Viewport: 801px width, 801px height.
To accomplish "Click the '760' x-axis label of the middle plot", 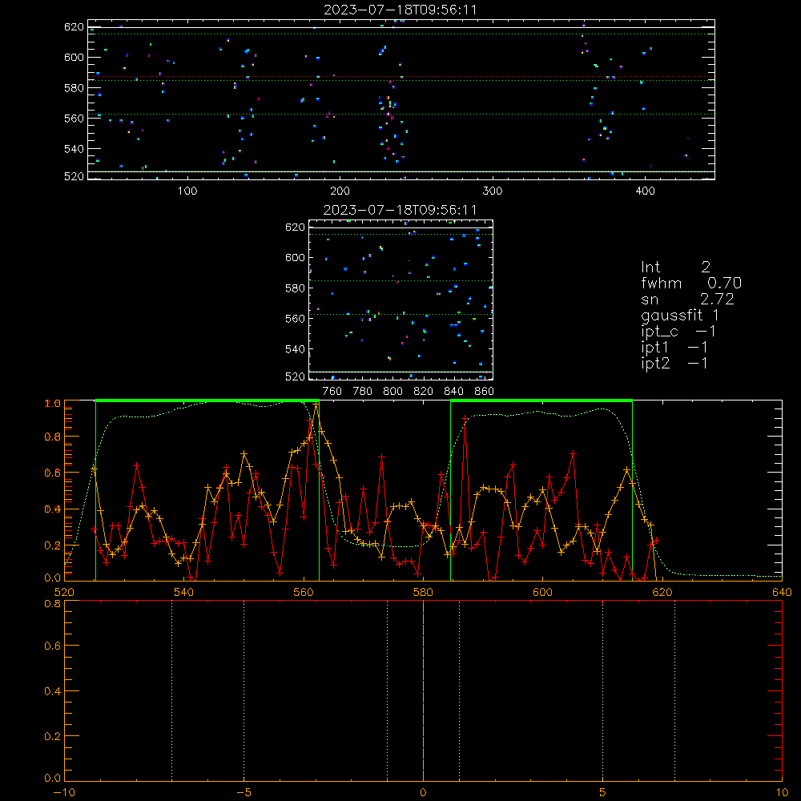I will [332, 392].
